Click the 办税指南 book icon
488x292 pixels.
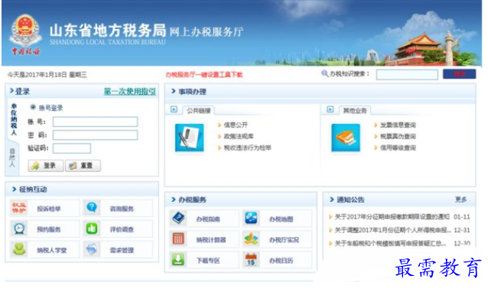[178, 219]
